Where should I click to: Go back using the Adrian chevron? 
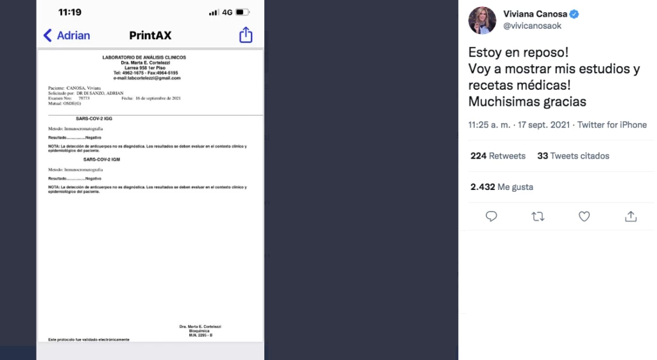pos(47,36)
